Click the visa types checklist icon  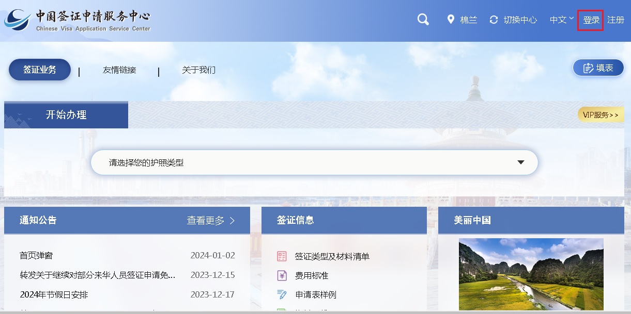point(282,256)
